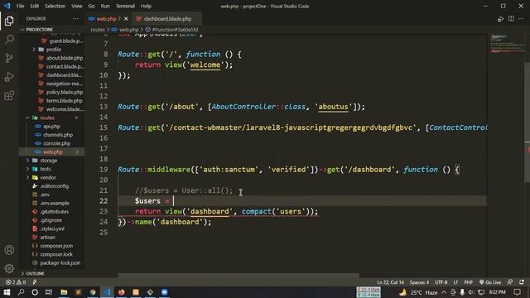Viewport: 530px width, 298px height.
Task: Open composer.lock file
Action: click(x=56, y=254)
